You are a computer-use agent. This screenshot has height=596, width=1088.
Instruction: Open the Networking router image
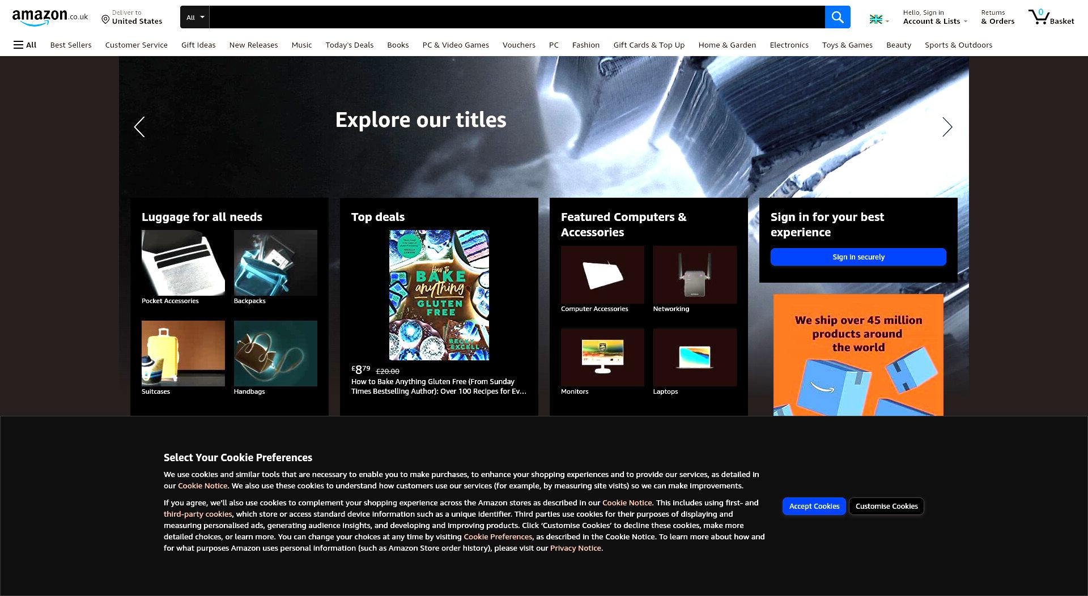(x=695, y=275)
